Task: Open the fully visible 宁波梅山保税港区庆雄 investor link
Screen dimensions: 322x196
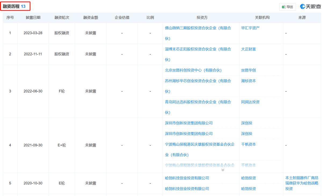Action: (x=200, y=149)
